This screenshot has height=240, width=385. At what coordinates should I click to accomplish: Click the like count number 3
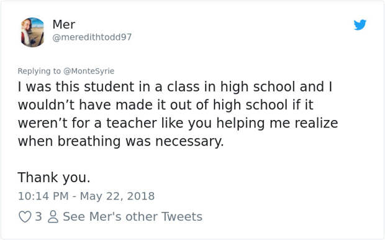(x=38, y=216)
